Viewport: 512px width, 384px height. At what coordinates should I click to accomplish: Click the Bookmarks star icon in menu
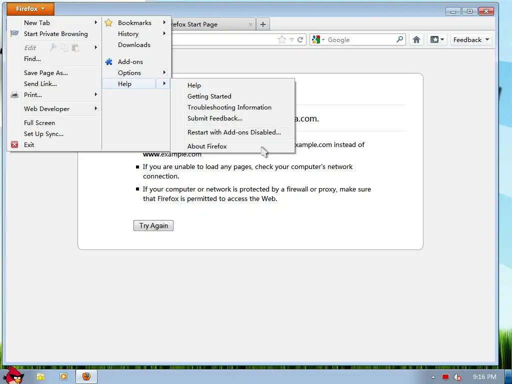point(108,22)
